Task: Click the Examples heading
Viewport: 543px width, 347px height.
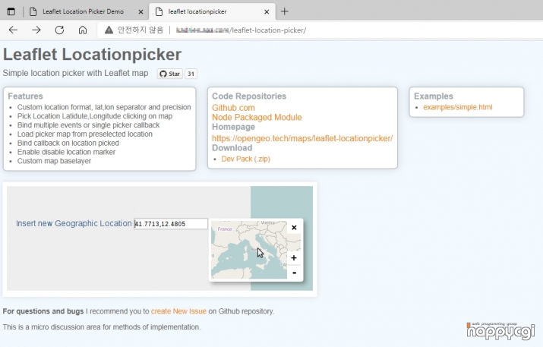Action: pyautogui.click(x=433, y=96)
